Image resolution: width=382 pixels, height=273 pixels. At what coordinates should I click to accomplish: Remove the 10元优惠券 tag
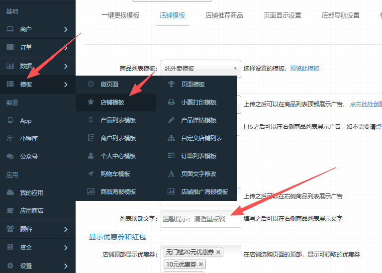pos(201,265)
